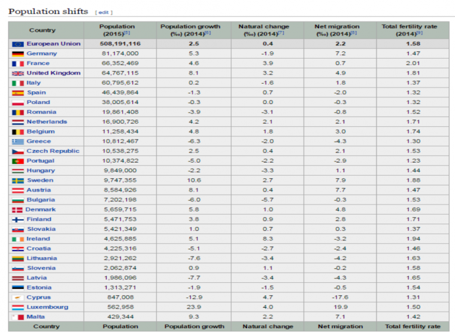455x333 pixels.
Task: Select the EU population cell 508,191,116
Action: click(x=120, y=44)
